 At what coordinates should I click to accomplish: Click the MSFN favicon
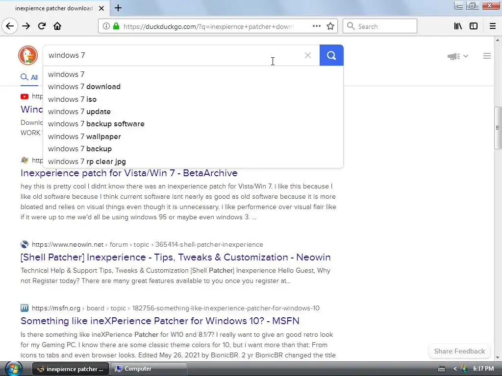click(x=25, y=308)
